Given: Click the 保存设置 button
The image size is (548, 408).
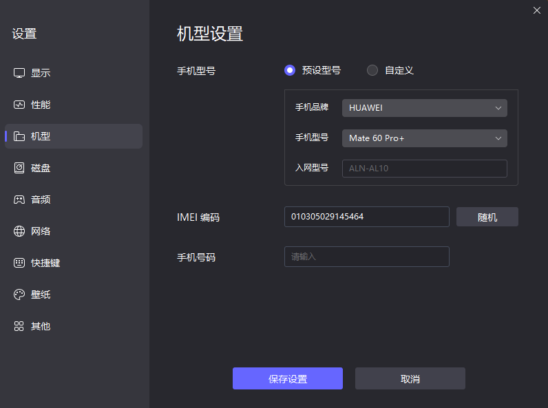Looking at the screenshot, I should coord(288,378).
